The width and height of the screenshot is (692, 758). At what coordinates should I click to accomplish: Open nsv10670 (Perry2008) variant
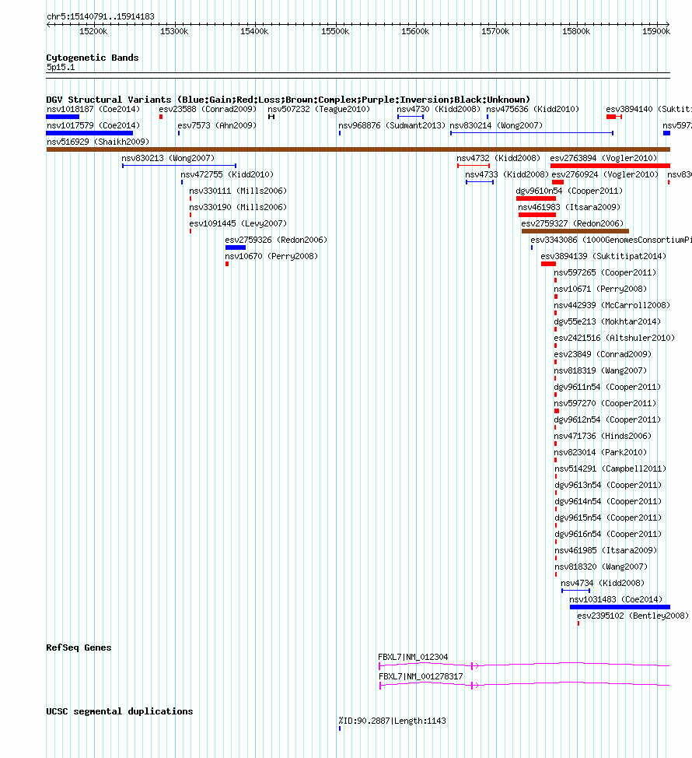271,257
